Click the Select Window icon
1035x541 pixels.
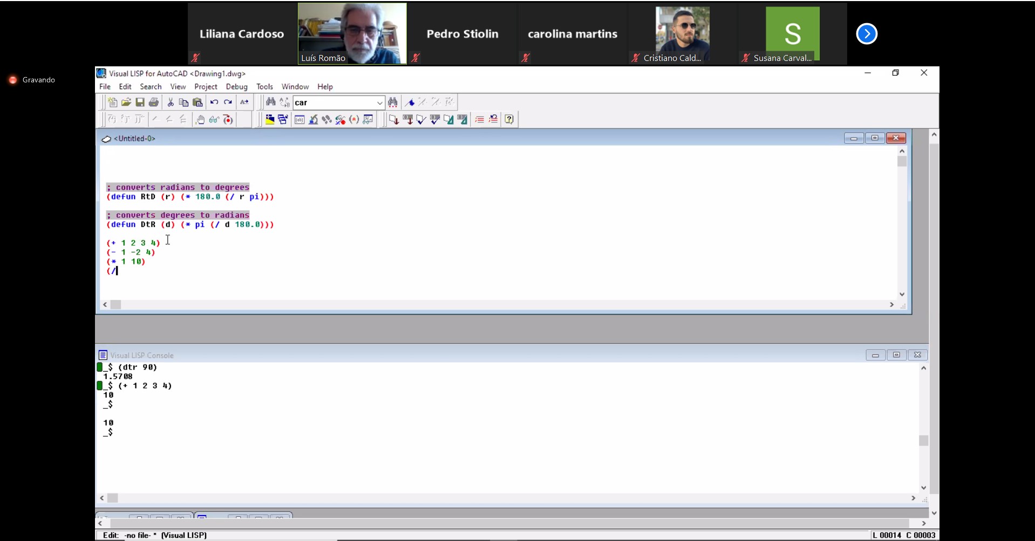(x=283, y=120)
